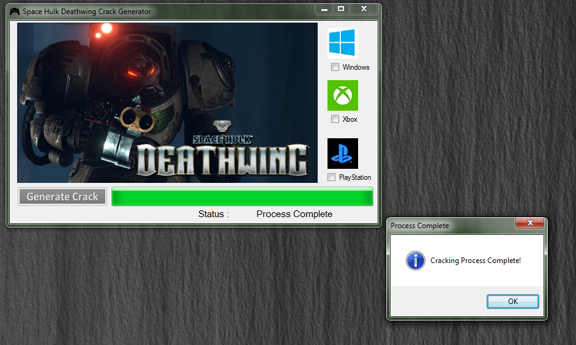Image resolution: width=576 pixels, height=345 pixels.
Task: Maximize the Crack Generator window
Action: [x=341, y=9]
